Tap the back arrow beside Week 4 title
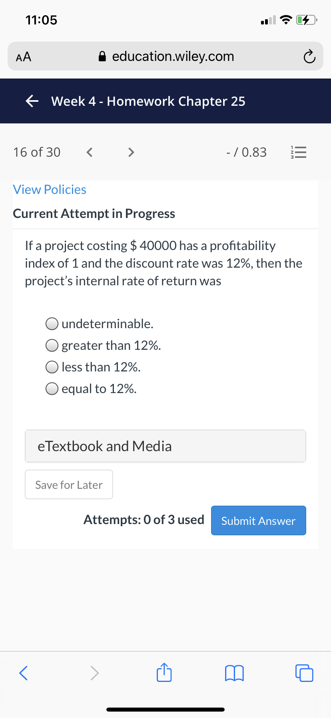The image size is (331, 718). coord(32,101)
